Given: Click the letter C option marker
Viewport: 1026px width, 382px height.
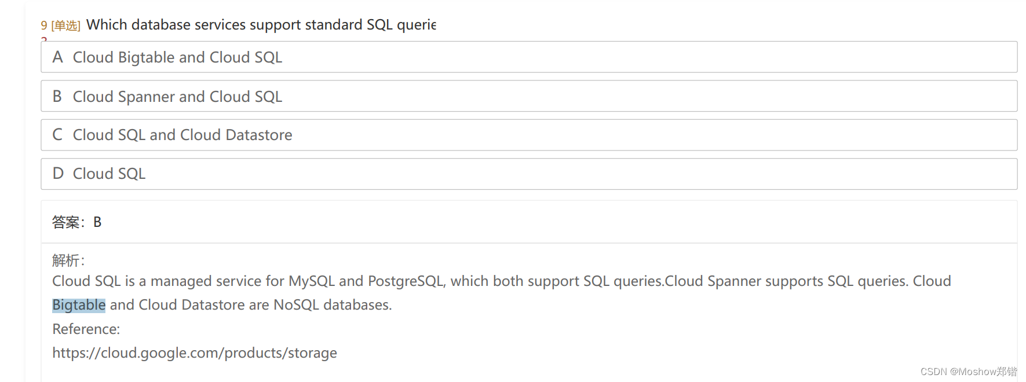Looking at the screenshot, I should (x=57, y=135).
